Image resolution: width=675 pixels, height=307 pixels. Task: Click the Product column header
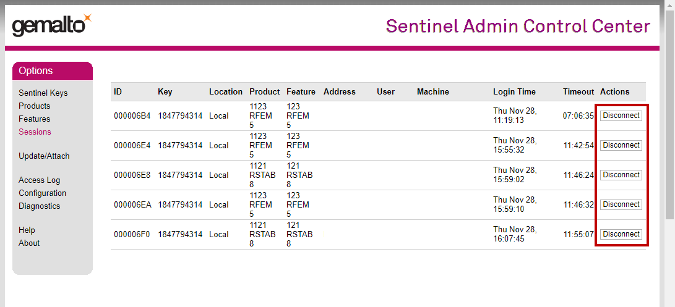pos(264,92)
